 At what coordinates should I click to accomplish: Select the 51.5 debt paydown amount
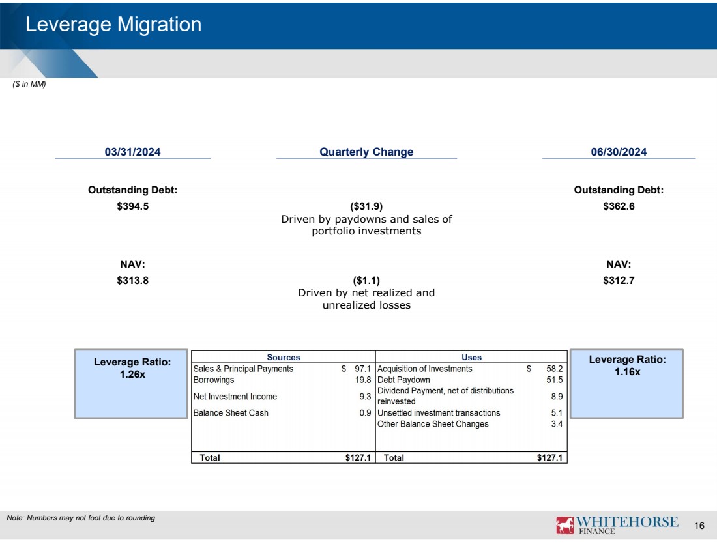pos(555,380)
